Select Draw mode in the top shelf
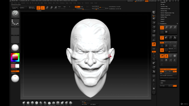Viewport: 189px width, 106px height. (x=43, y=8)
